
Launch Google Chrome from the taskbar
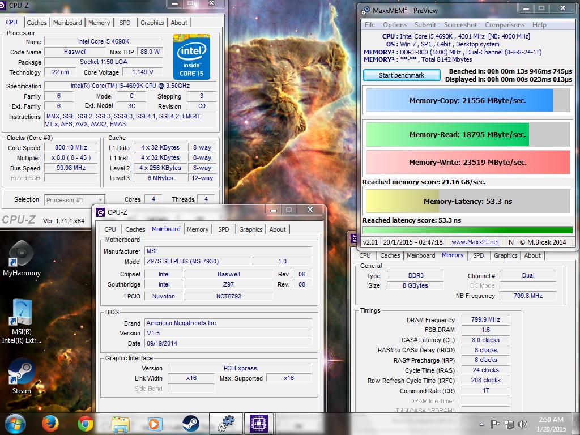pos(86,424)
